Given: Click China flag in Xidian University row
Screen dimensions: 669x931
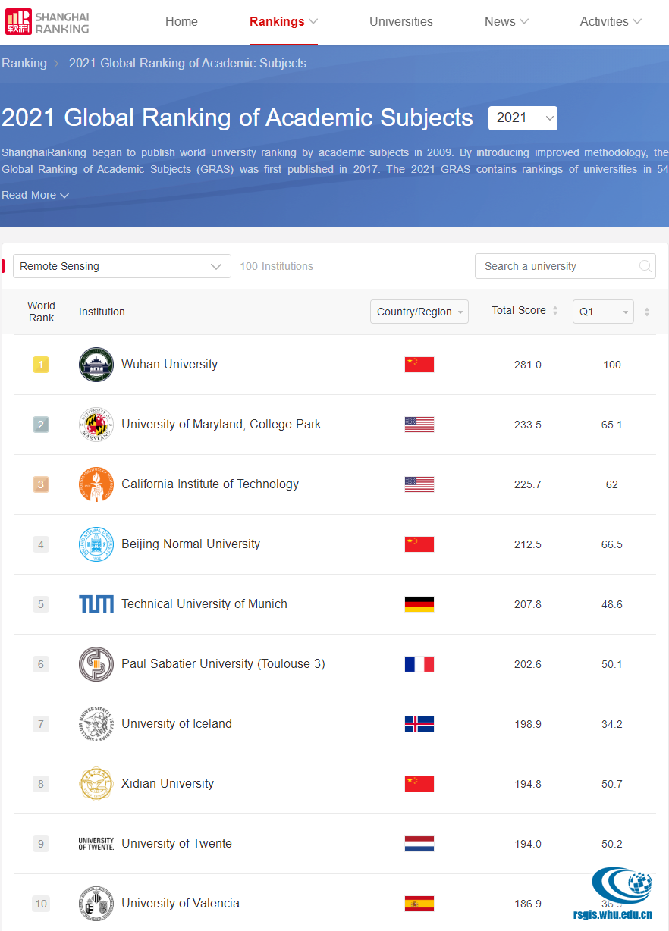Looking at the screenshot, I should (x=419, y=784).
